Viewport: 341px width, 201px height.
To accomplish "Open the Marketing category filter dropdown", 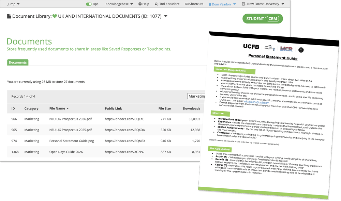I will coord(196,96).
